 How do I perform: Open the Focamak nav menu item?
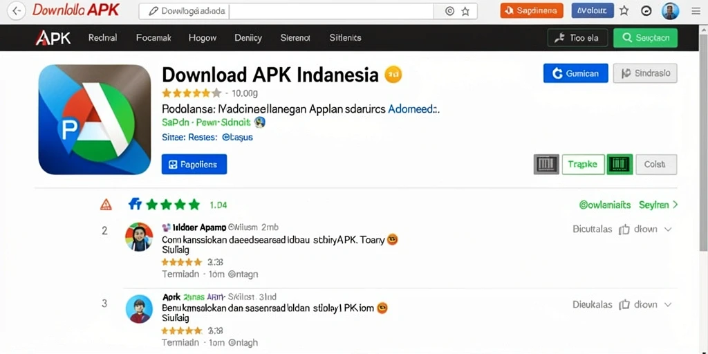pos(153,38)
